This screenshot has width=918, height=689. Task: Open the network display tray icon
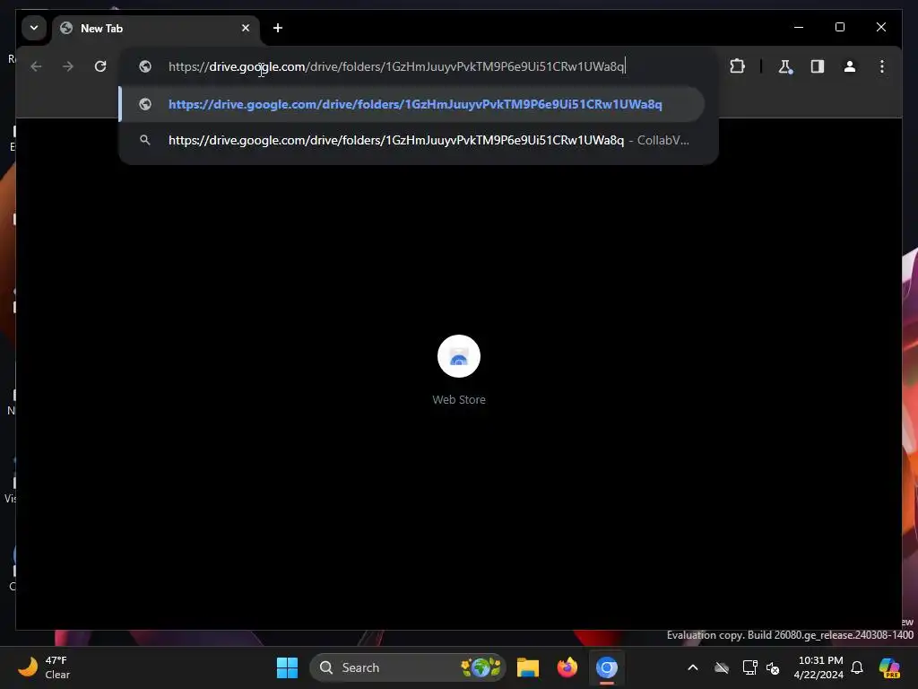750,667
